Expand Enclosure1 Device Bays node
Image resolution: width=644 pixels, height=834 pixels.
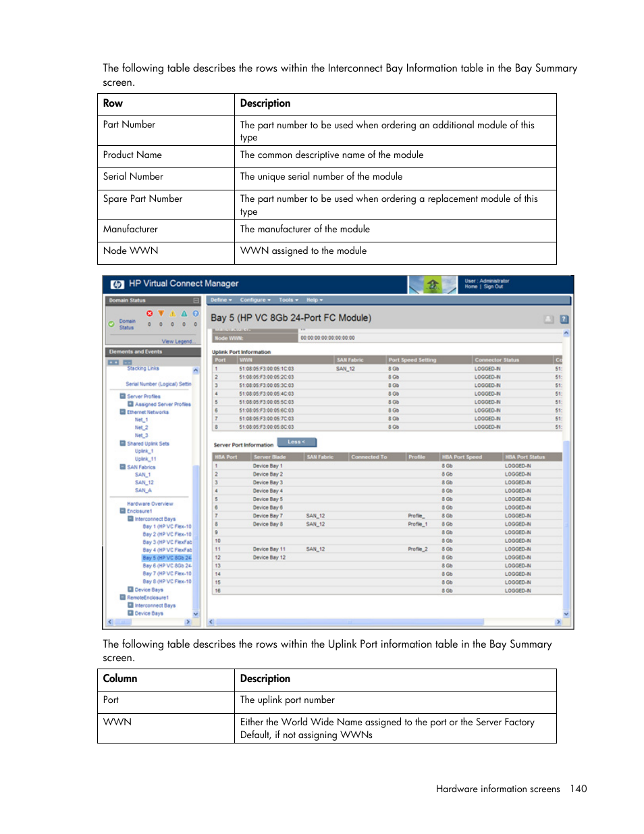pyautogui.click(x=130, y=590)
